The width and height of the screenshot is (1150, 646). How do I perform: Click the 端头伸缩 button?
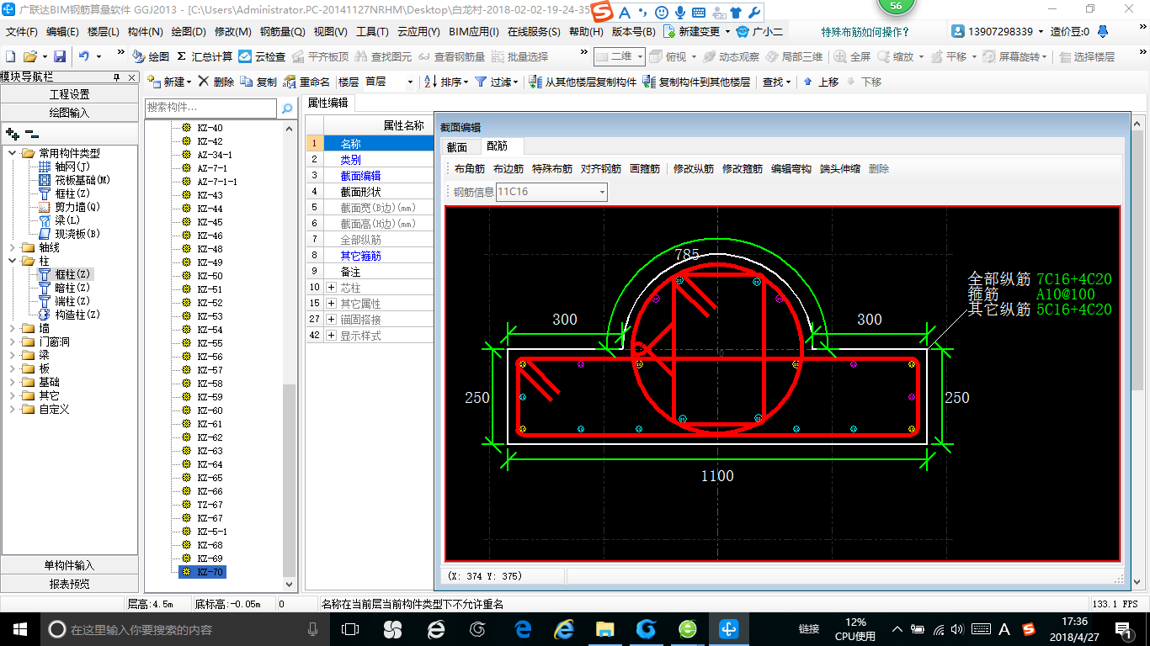[840, 169]
